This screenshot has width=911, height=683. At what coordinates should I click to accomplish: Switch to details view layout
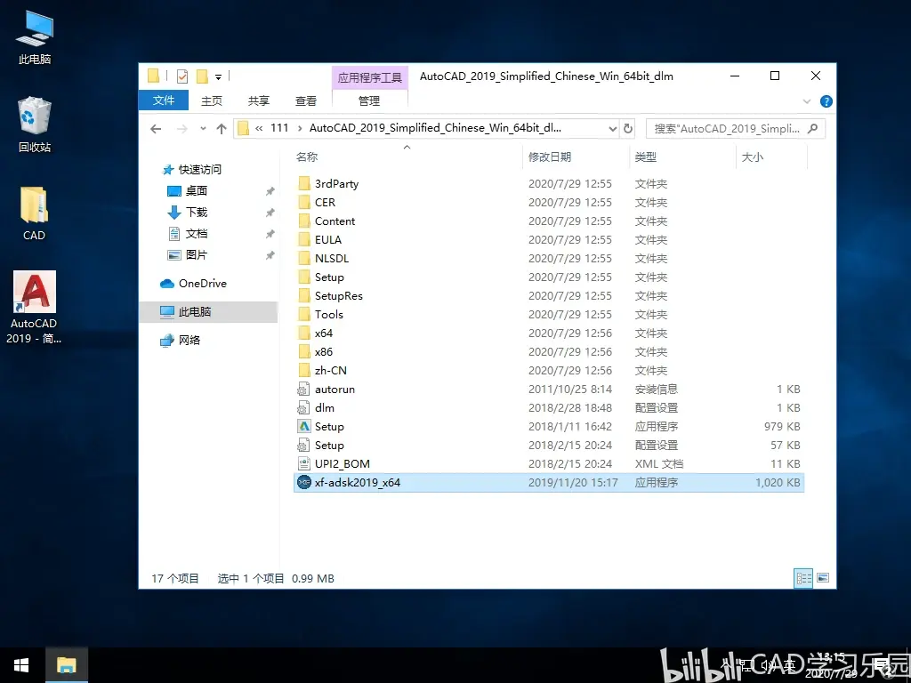(803, 578)
